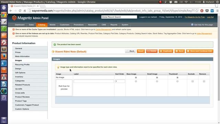The image size is (220, 124).
Task: Follow the Index Management link
Action: coord(204,34)
